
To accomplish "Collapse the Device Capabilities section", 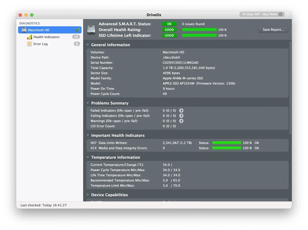I will click(x=88, y=195).
